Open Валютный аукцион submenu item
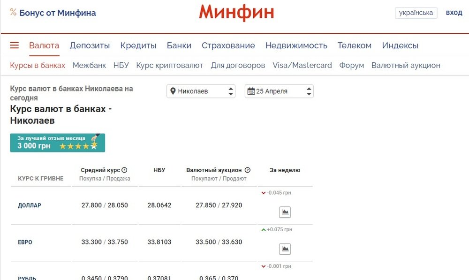 406,65
